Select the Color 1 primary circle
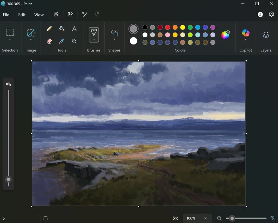 (x=133, y=29)
